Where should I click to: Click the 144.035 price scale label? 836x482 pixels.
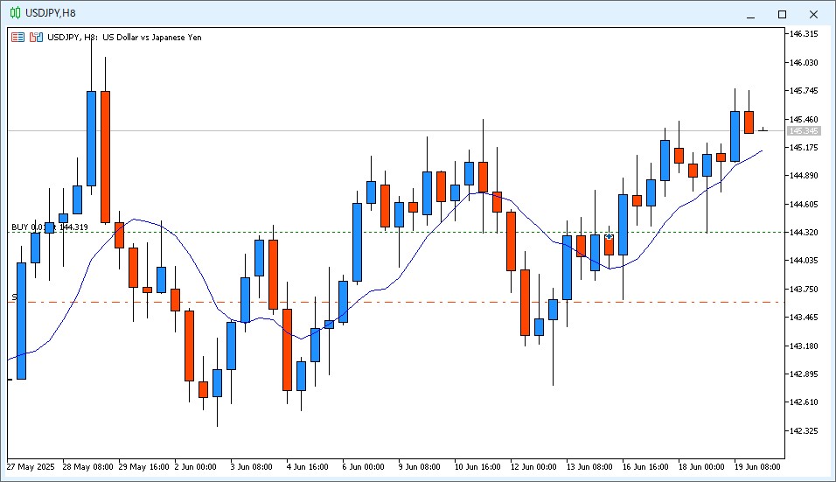pyautogui.click(x=804, y=261)
